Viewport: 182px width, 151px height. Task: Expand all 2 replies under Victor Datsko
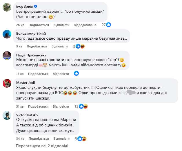pyautogui.click(x=42, y=146)
